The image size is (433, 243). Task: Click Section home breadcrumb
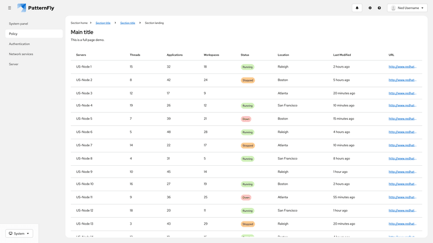click(x=79, y=23)
